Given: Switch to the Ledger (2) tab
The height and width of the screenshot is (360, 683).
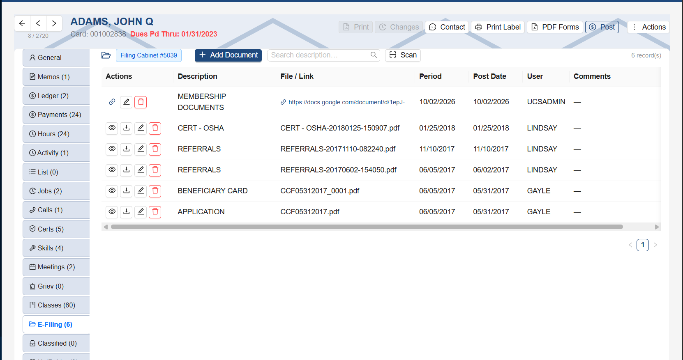Looking at the screenshot, I should (x=56, y=96).
